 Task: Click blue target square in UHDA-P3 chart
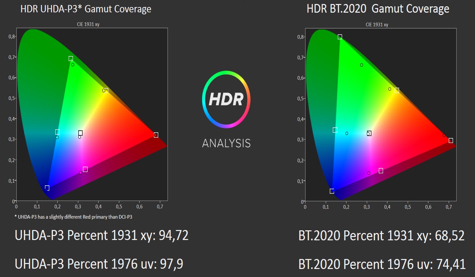point(47,188)
